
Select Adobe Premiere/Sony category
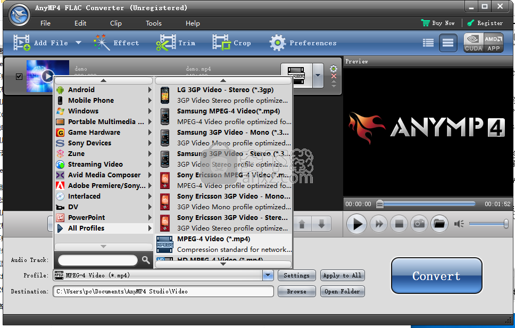pyautogui.click(x=103, y=186)
